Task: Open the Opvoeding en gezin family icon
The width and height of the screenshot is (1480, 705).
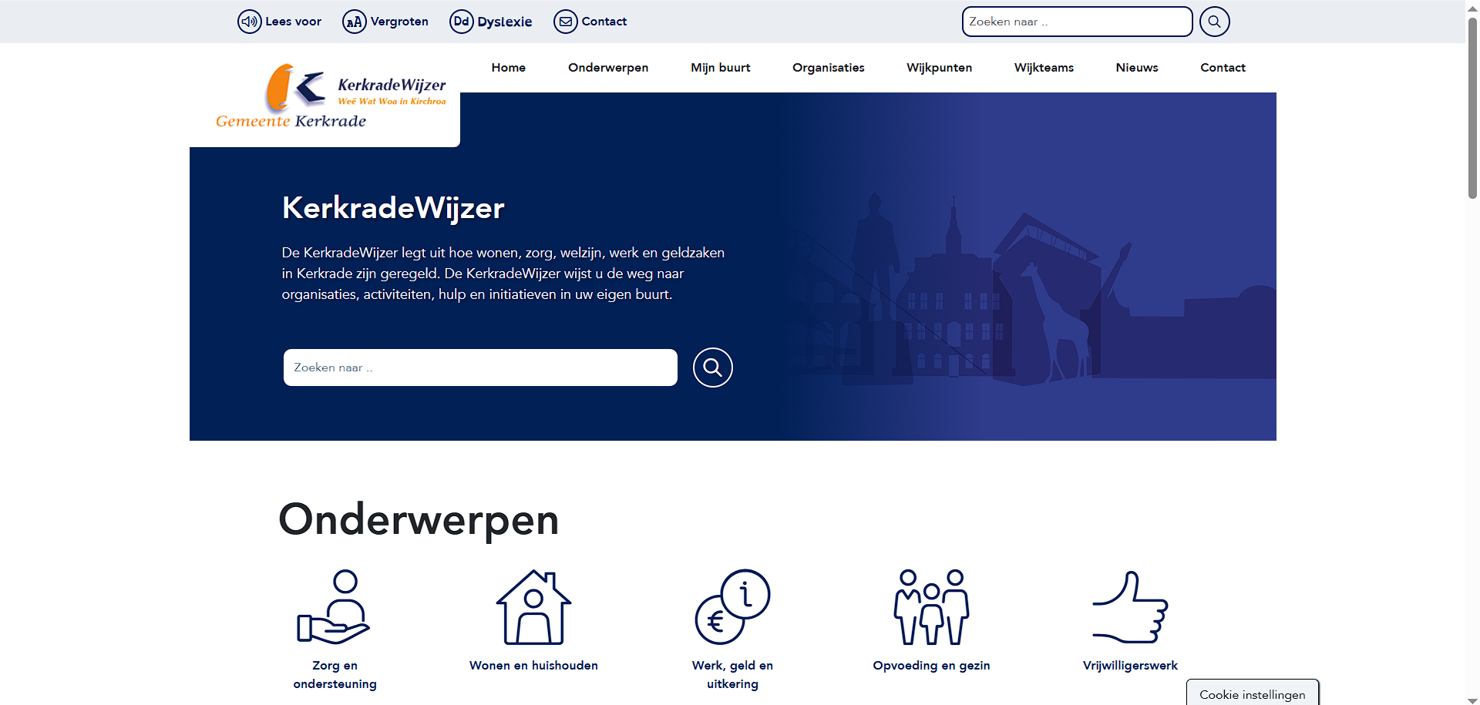Action: pos(931,607)
